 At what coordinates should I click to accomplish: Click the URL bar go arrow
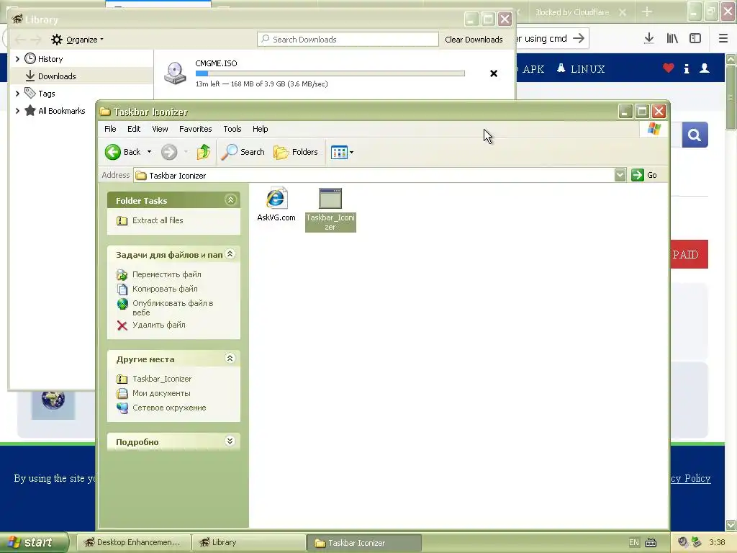tap(579, 39)
